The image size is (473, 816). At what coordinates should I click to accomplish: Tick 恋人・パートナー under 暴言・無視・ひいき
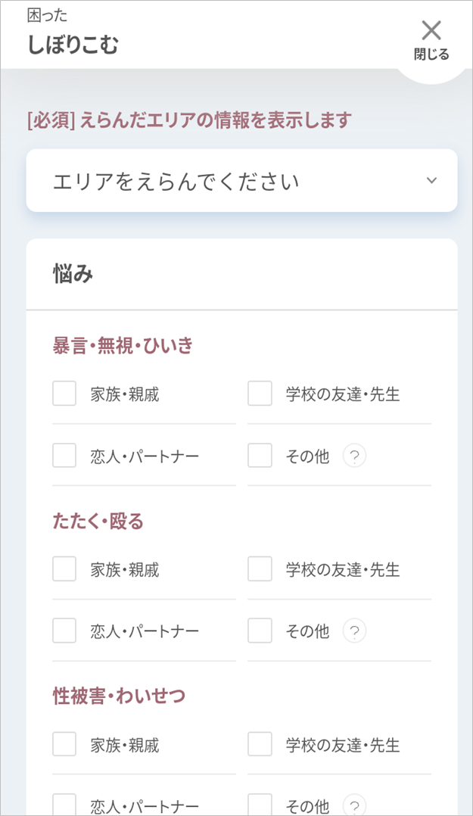[64, 456]
